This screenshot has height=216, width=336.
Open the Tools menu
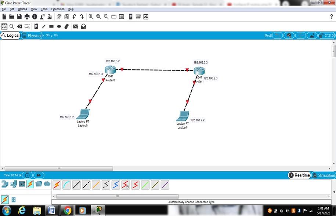click(44, 9)
